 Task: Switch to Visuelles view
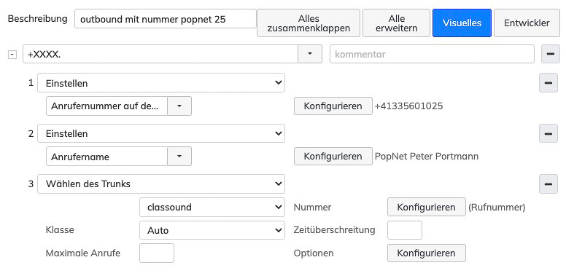coord(462,23)
